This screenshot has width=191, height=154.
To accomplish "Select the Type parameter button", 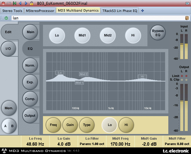I will point(87,125).
